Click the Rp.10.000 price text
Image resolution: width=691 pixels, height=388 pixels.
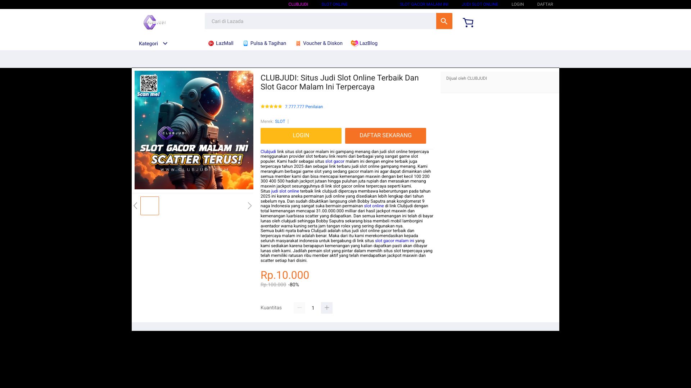point(285,275)
